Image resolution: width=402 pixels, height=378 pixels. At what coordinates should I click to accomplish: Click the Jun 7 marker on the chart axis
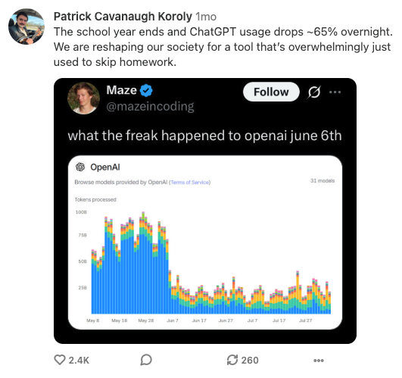173,320
